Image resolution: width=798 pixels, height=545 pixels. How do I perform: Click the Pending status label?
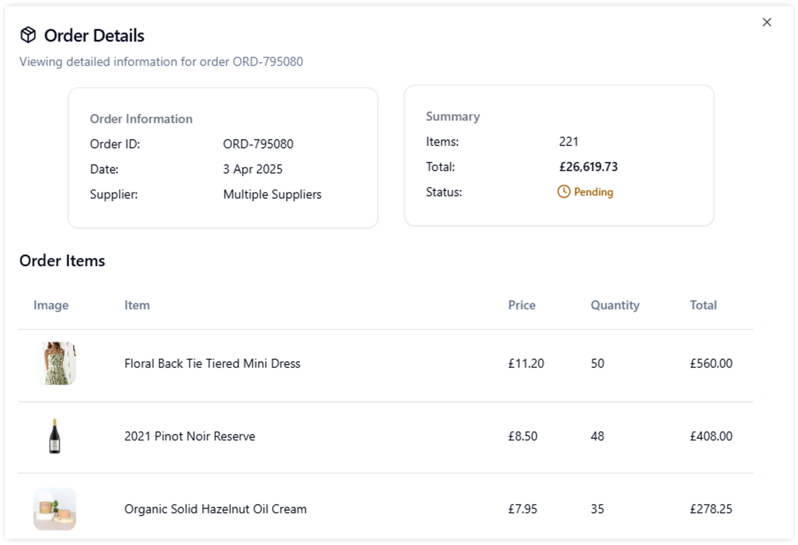click(593, 192)
